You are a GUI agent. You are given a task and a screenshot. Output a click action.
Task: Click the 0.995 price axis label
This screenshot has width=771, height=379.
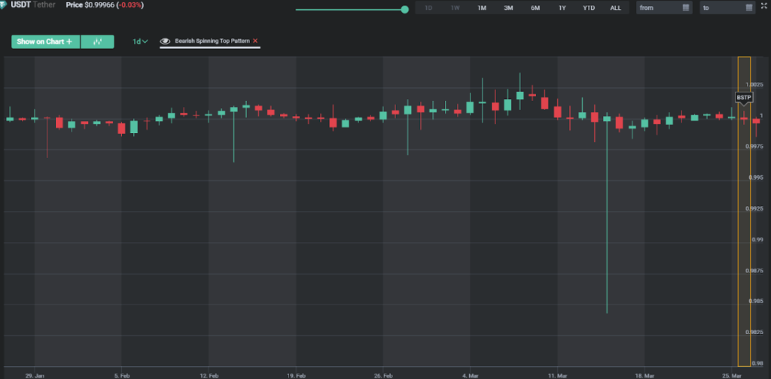[x=756, y=177]
